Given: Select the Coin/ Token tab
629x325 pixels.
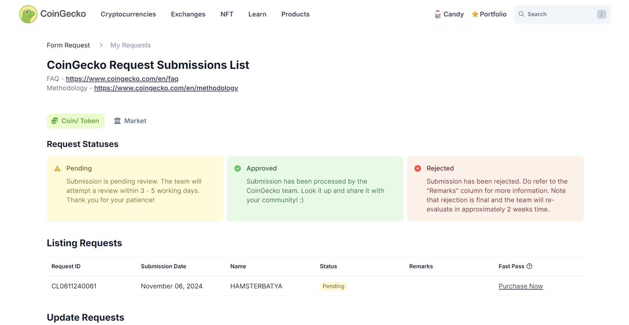Looking at the screenshot, I should [75, 121].
